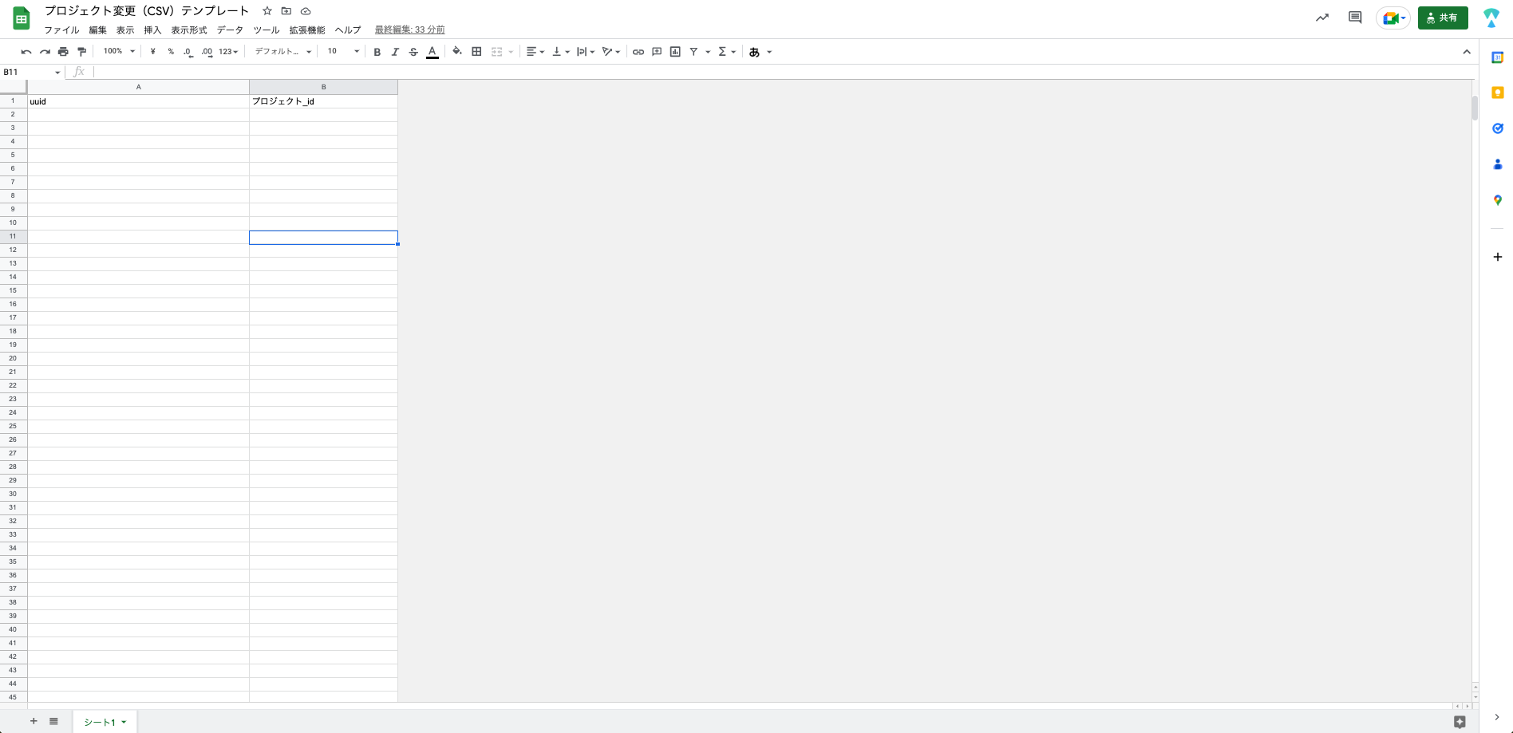Open the zoom level dropdown
The image size is (1513, 733).
[x=119, y=52]
